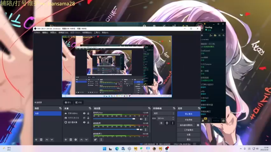Remove the source with the Sources trash icon
This screenshot has width=271, height=152.
[71, 140]
